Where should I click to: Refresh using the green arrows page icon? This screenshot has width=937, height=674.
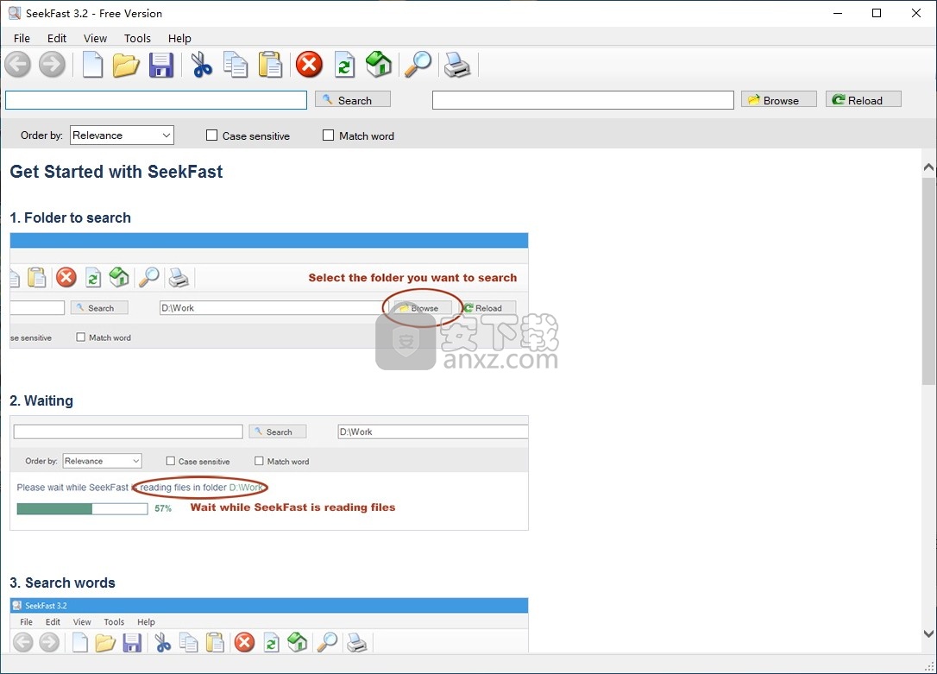(x=344, y=65)
